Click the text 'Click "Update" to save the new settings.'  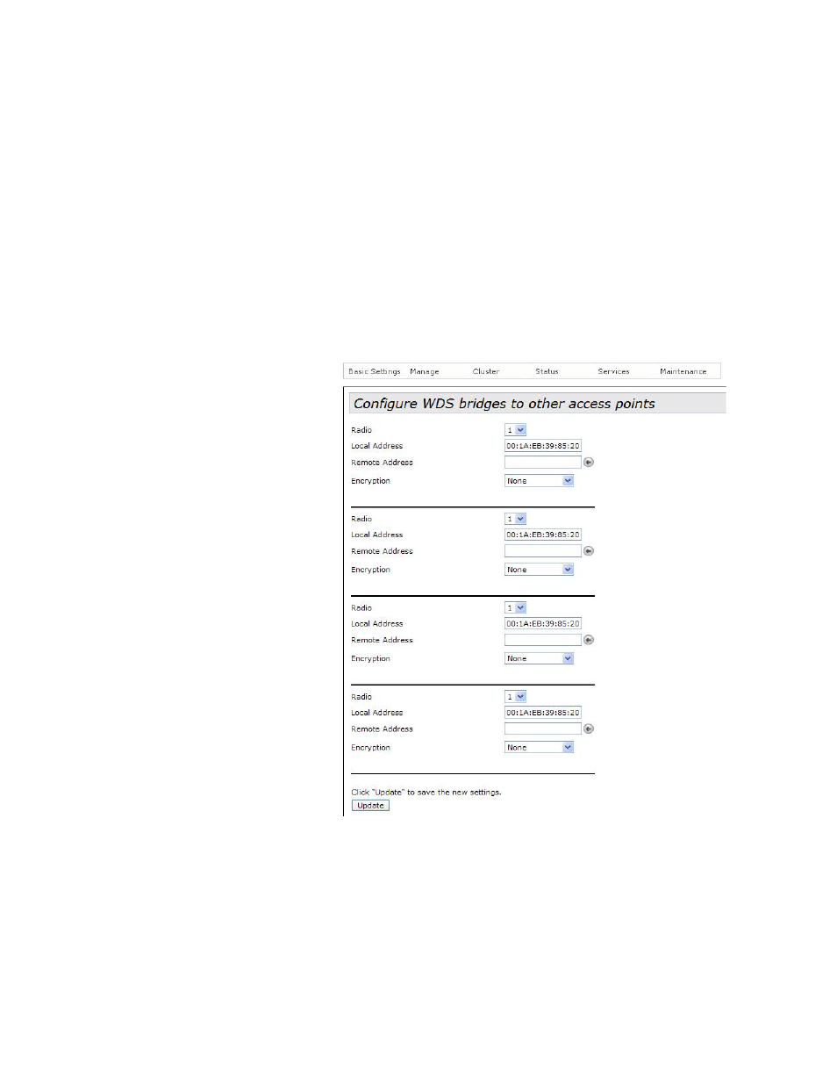[x=426, y=793]
